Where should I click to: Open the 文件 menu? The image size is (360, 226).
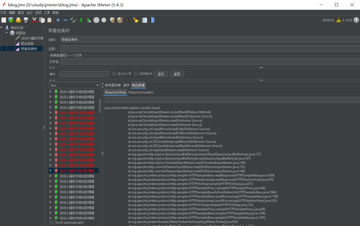pyautogui.click(x=3, y=13)
